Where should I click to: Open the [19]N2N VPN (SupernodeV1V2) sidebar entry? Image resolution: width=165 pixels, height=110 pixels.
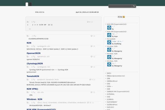click(118, 92)
